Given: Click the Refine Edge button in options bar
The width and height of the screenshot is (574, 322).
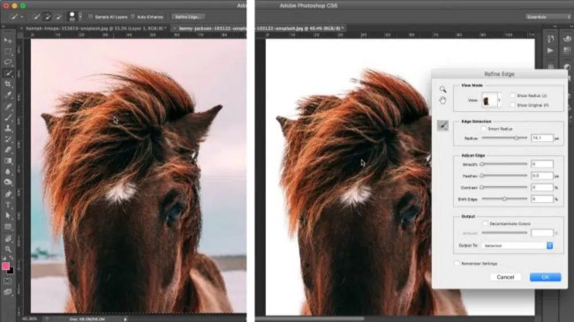Looking at the screenshot, I should (187, 17).
